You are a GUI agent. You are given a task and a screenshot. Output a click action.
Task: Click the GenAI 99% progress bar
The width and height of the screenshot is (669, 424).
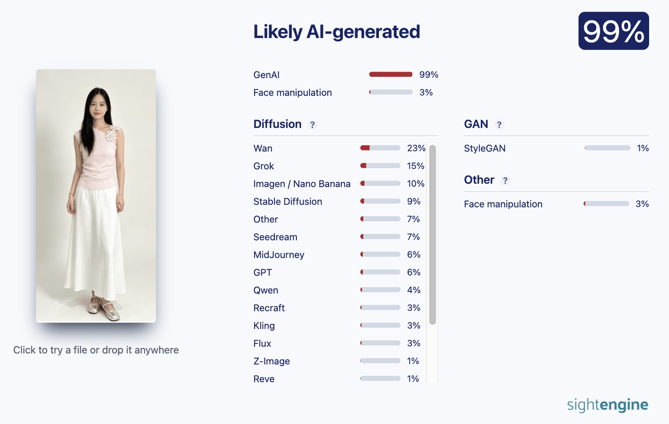click(391, 75)
